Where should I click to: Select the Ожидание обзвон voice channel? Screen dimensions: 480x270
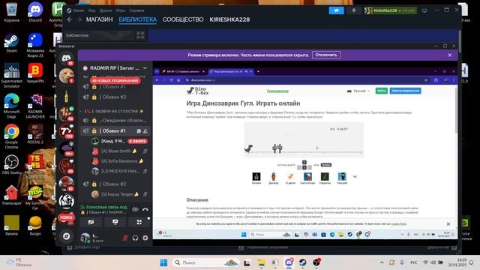coord(115,120)
